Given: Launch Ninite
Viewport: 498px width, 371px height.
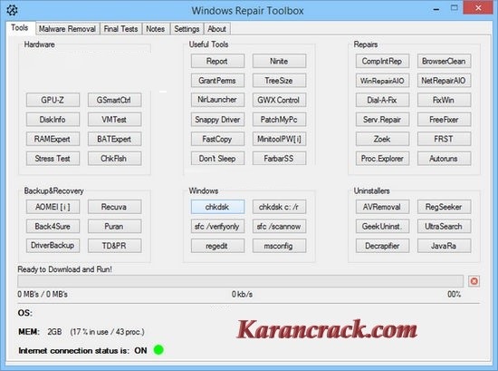Looking at the screenshot, I should [x=279, y=61].
